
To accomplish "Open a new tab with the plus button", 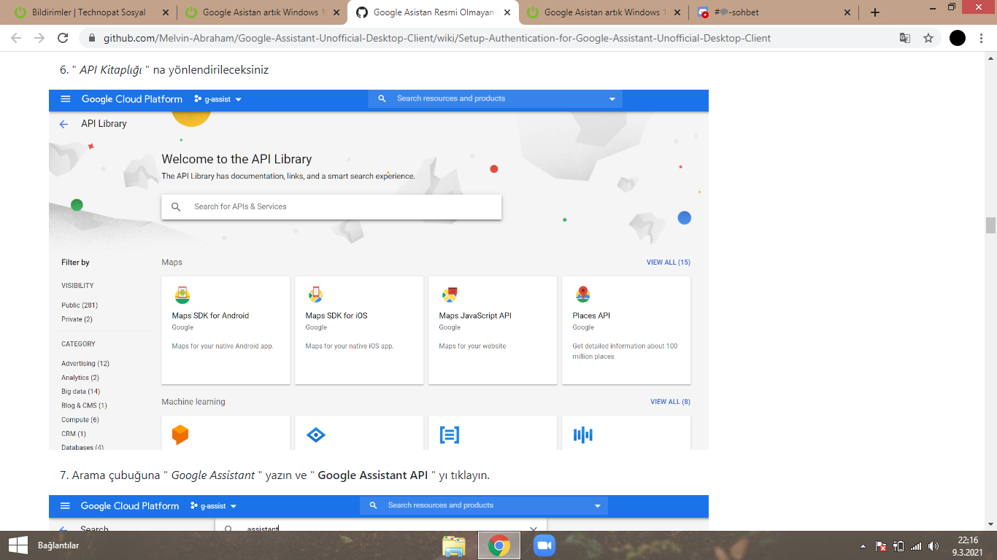I will click(875, 12).
